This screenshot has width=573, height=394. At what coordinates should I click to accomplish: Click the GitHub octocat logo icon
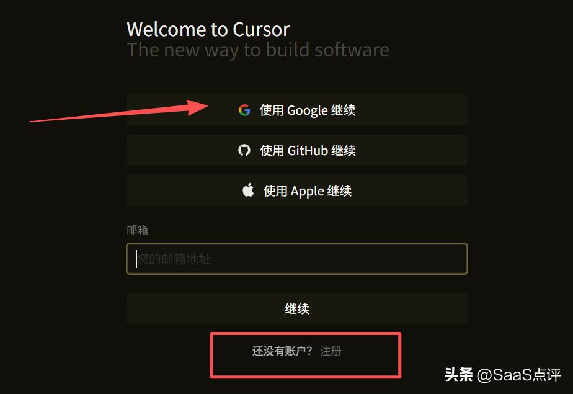(x=244, y=150)
